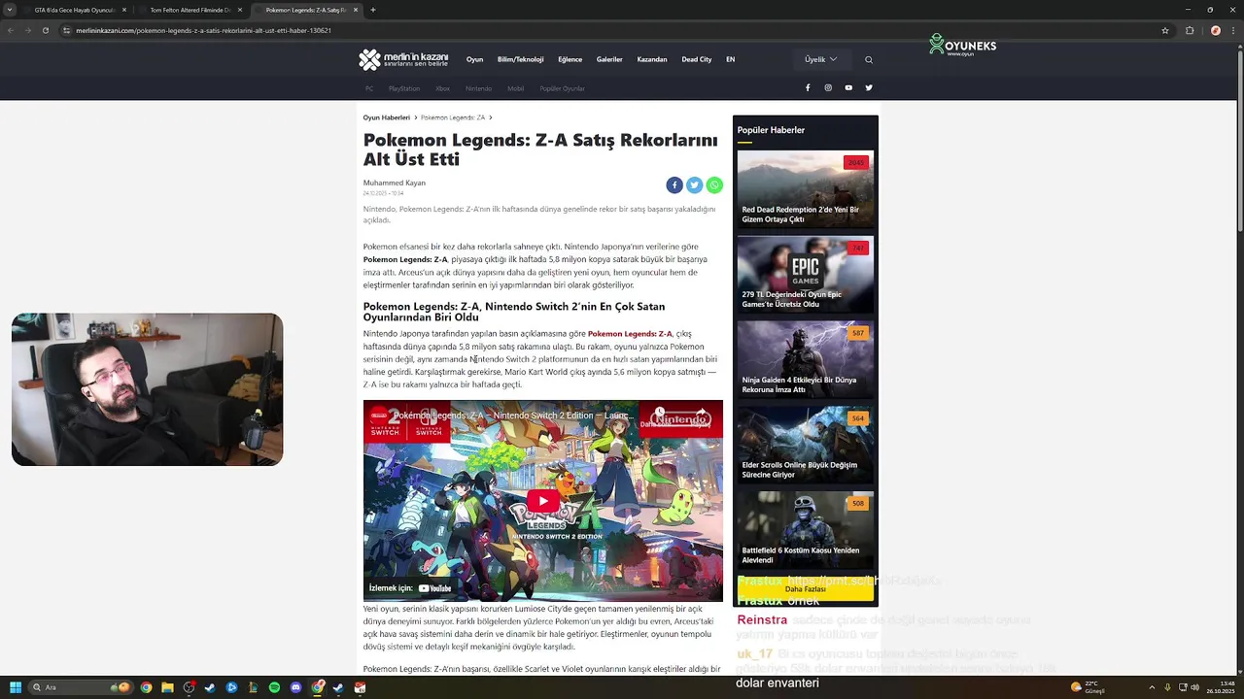Select the Xbox sub-navigation link
The width and height of the screenshot is (1244, 699).
tap(442, 88)
